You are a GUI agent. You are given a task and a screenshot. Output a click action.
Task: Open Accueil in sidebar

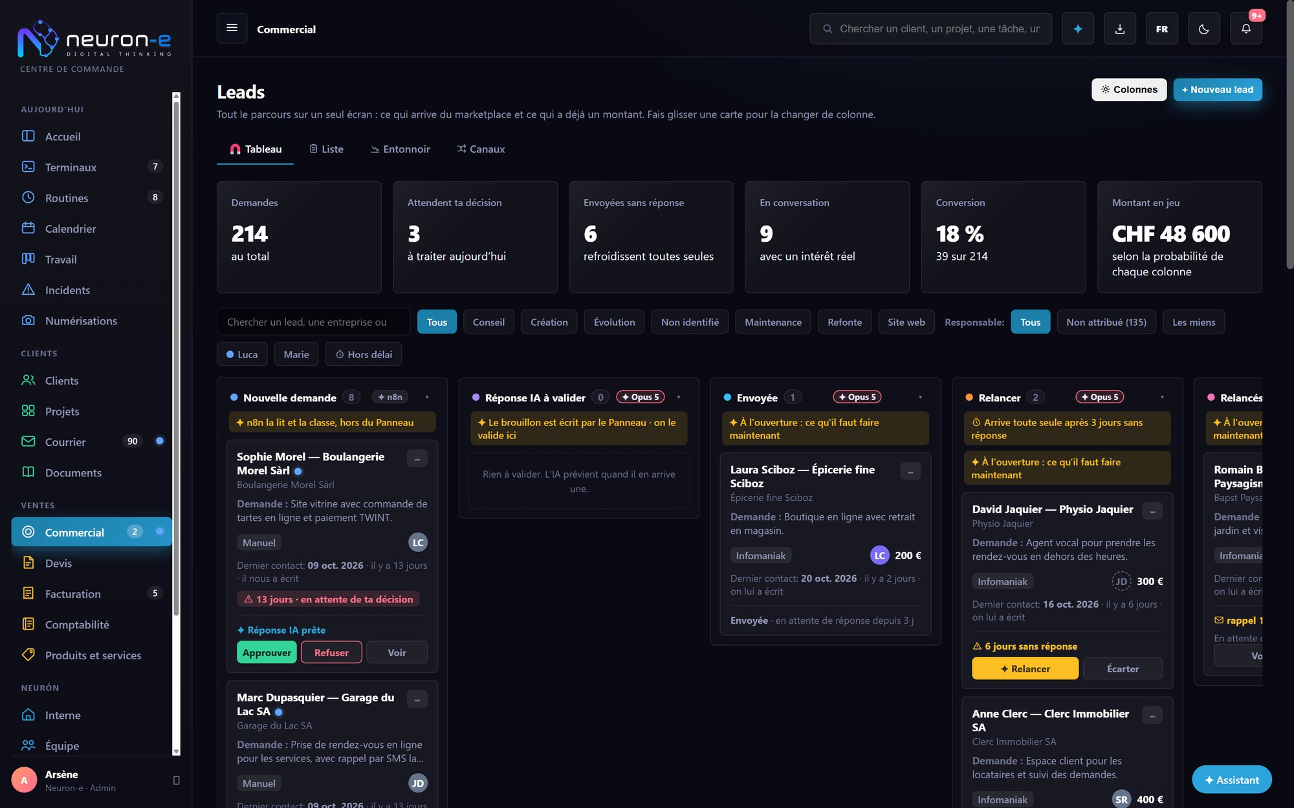pos(91,136)
